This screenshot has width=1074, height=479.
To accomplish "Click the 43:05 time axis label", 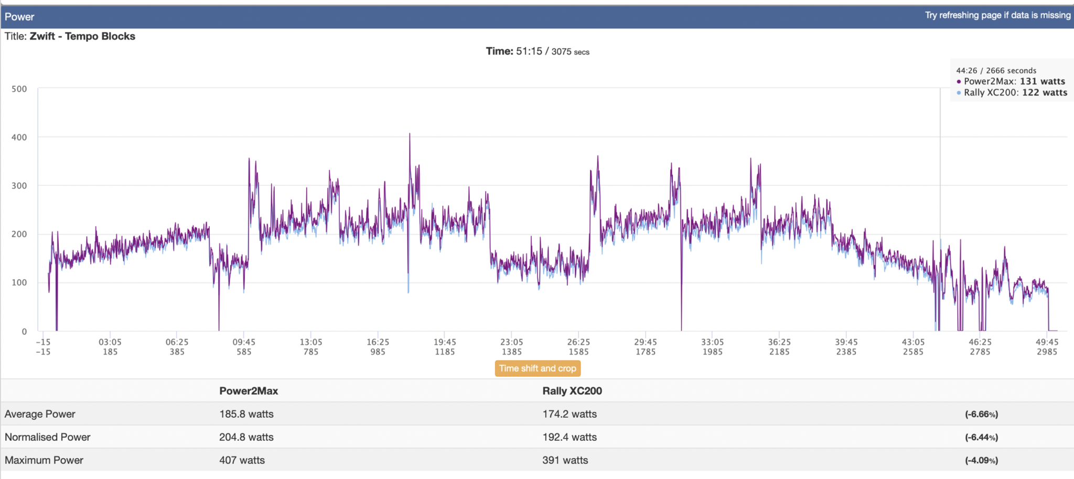I will point(913,342).
